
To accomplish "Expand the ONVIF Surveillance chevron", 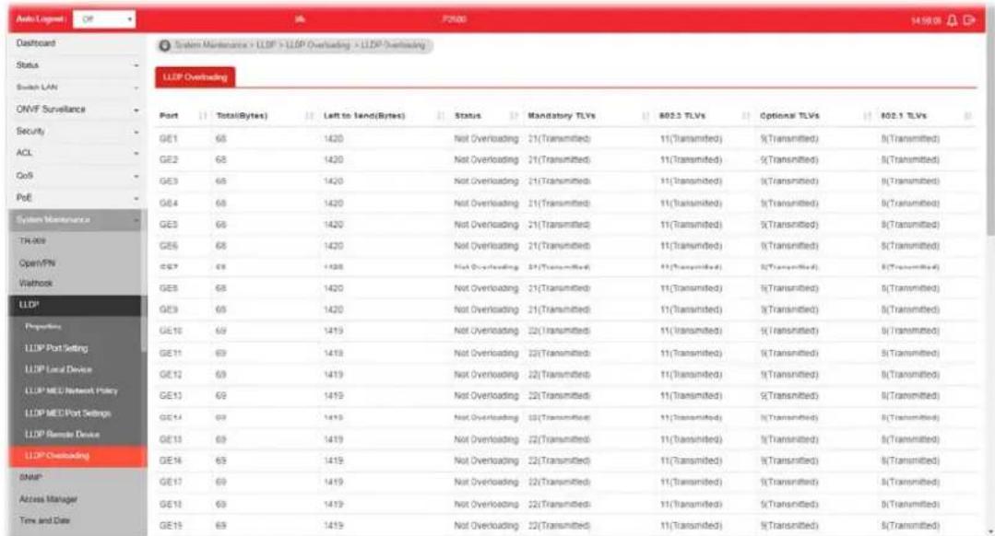I will (x=136, y=111).
